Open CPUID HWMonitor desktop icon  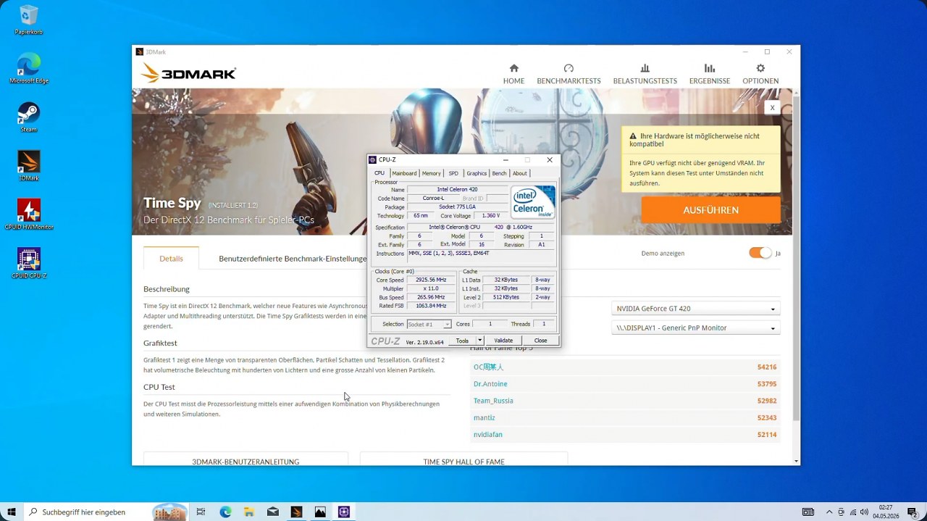pyautogui.click(x=29, y=214)
